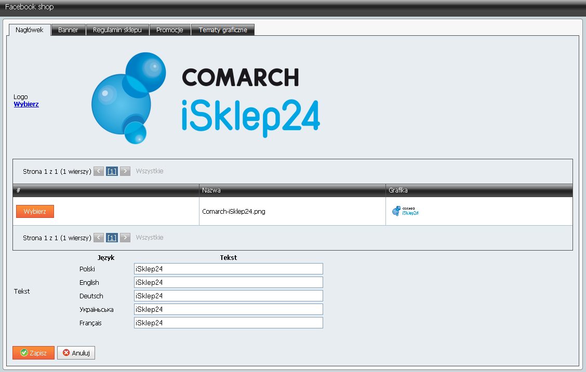The image size is (586, 372).
Task: Click the red X icon on Anuluj
Action: (66, 353)
